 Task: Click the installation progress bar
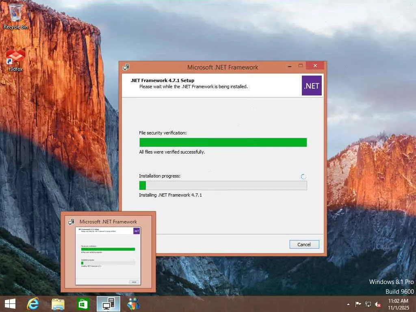click(223, 185)
